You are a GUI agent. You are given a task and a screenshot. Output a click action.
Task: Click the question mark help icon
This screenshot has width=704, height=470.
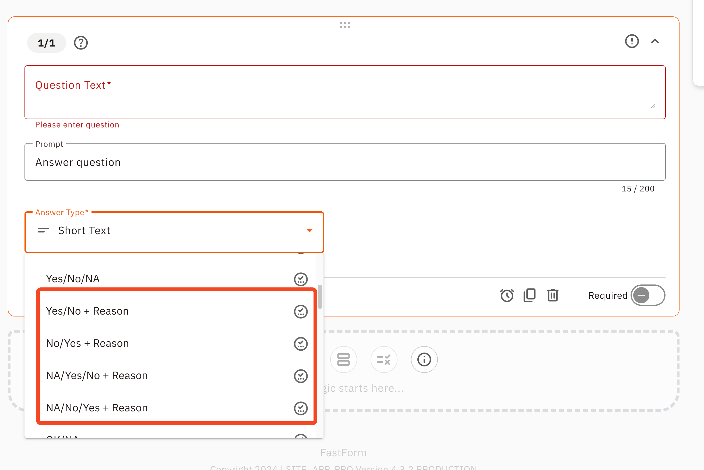click(x=81, y=42)
